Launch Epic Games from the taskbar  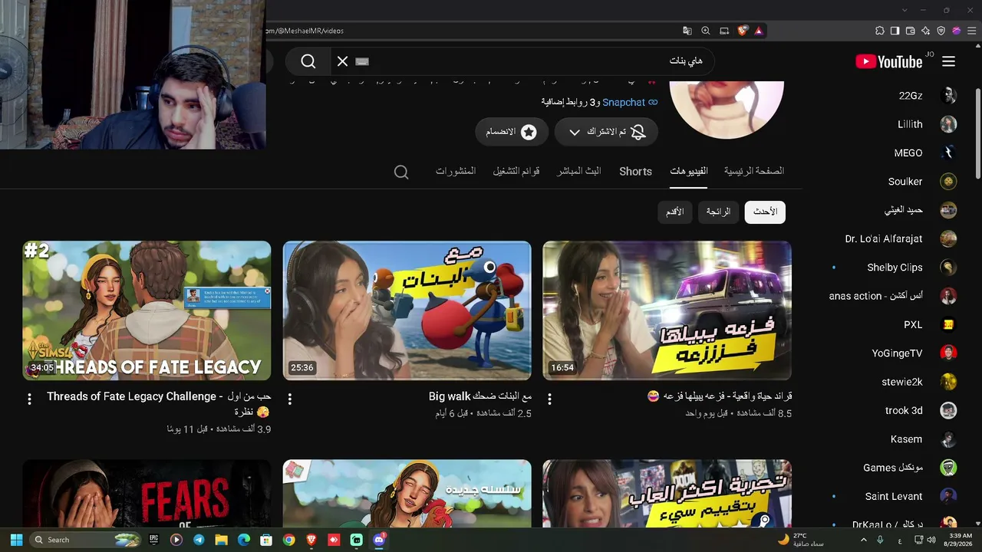(154, 540)
